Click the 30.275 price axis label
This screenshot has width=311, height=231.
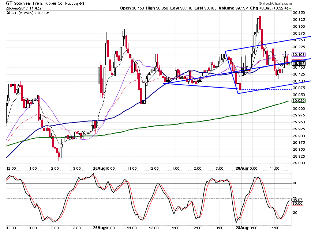click(x=299, y=34)
